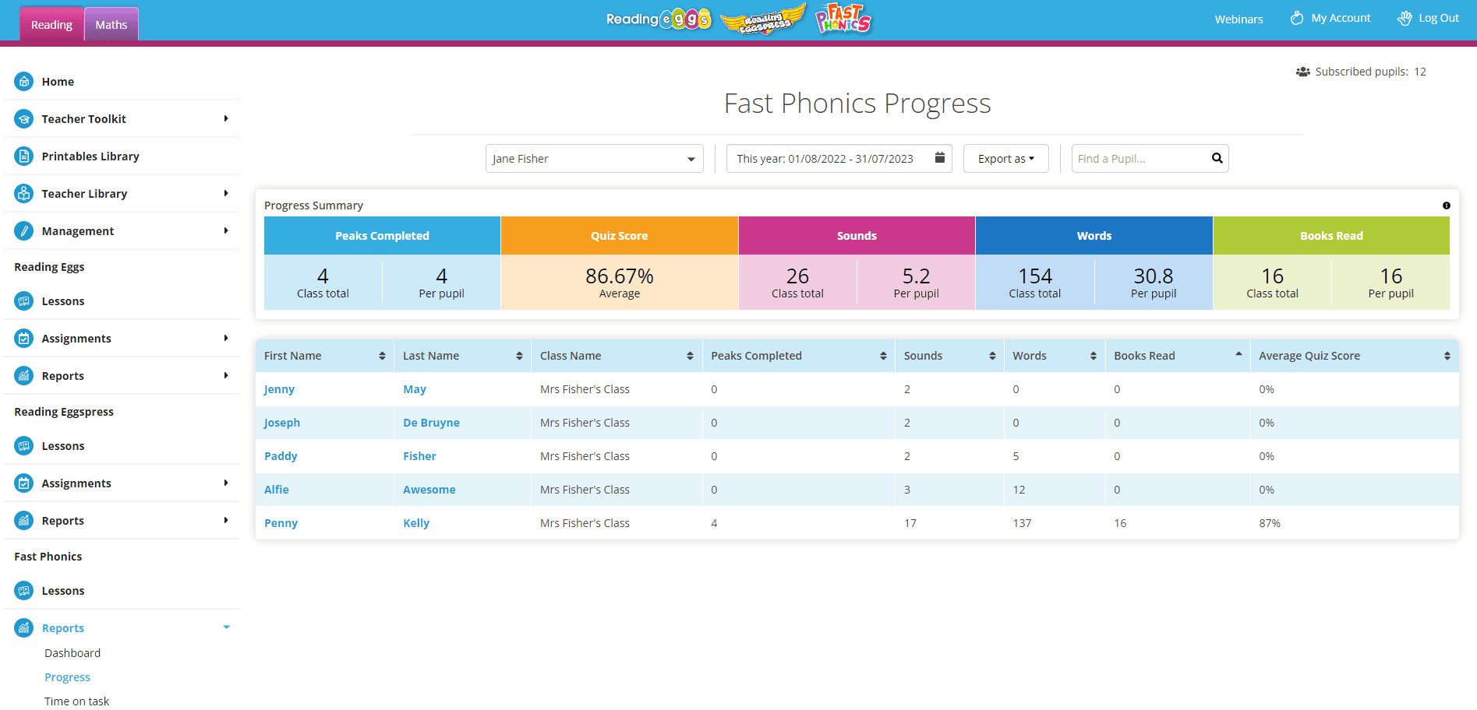The width and height of the screenshot is (1477, 710).
Task: Click the Fast Phonics logo in header
Action: click(843, 20)
